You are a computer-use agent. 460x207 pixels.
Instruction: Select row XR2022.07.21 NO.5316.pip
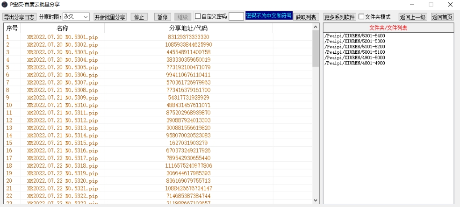pos(158,150)
